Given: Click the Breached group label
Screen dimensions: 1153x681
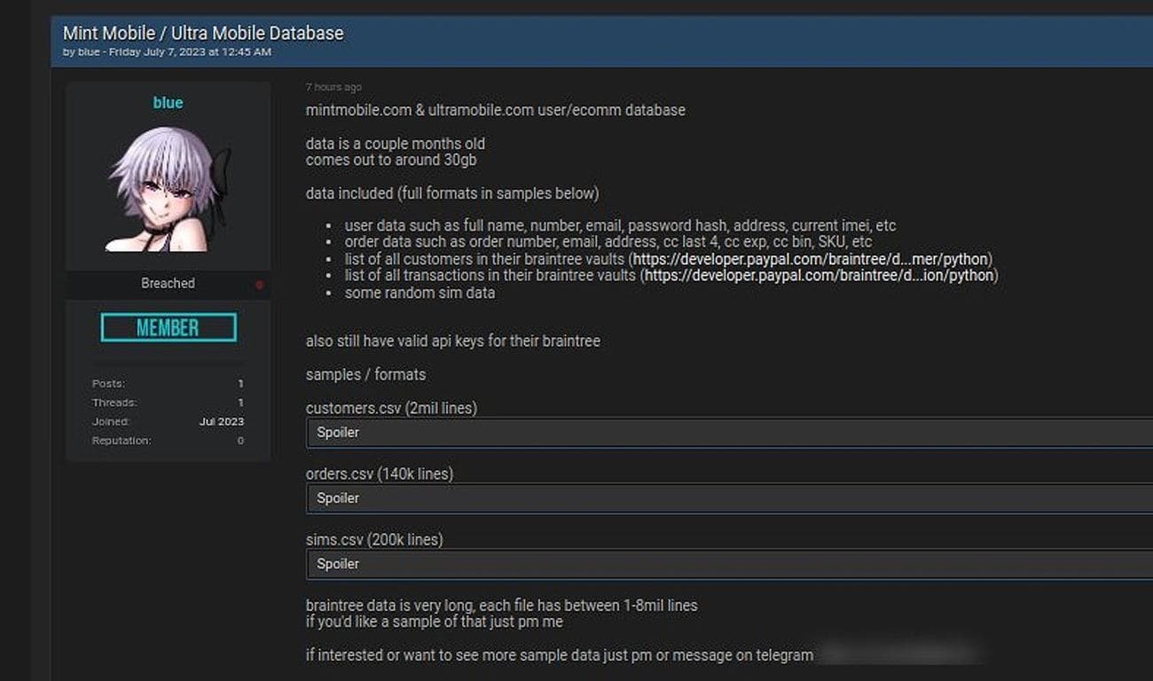Looking at the screenshot, I should click(x=168, y=283).
